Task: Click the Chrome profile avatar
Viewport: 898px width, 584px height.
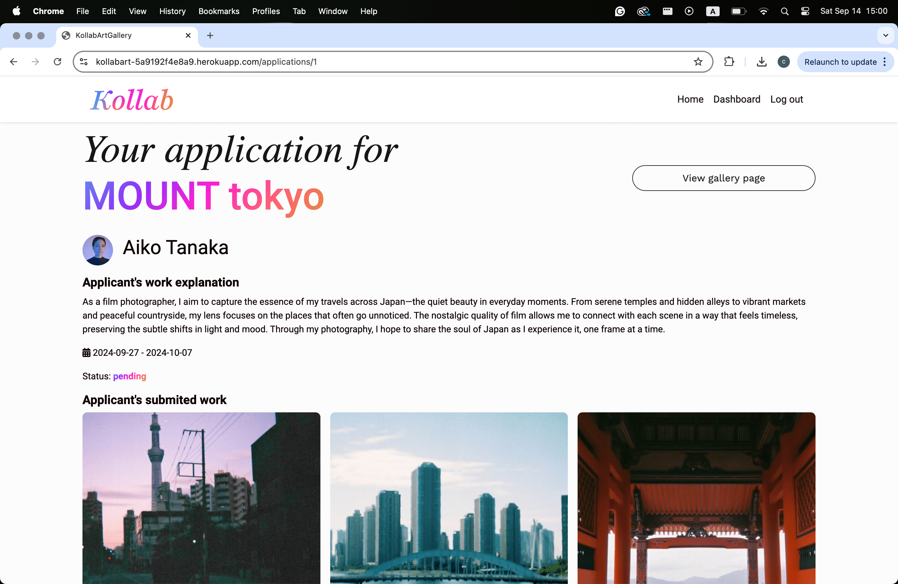Action: (x=783, y=62)
